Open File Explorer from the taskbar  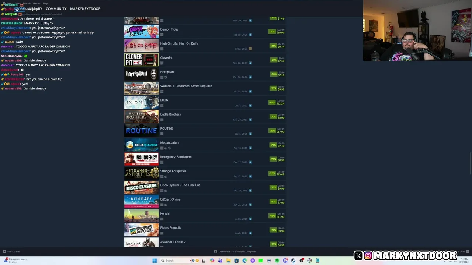228,261
